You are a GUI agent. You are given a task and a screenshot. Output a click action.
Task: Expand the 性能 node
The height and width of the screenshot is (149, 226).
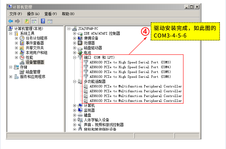[x=17, y=57]
